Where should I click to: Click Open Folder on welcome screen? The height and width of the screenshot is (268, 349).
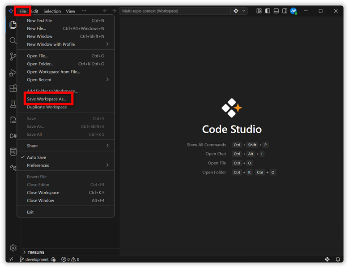[214, 172]
